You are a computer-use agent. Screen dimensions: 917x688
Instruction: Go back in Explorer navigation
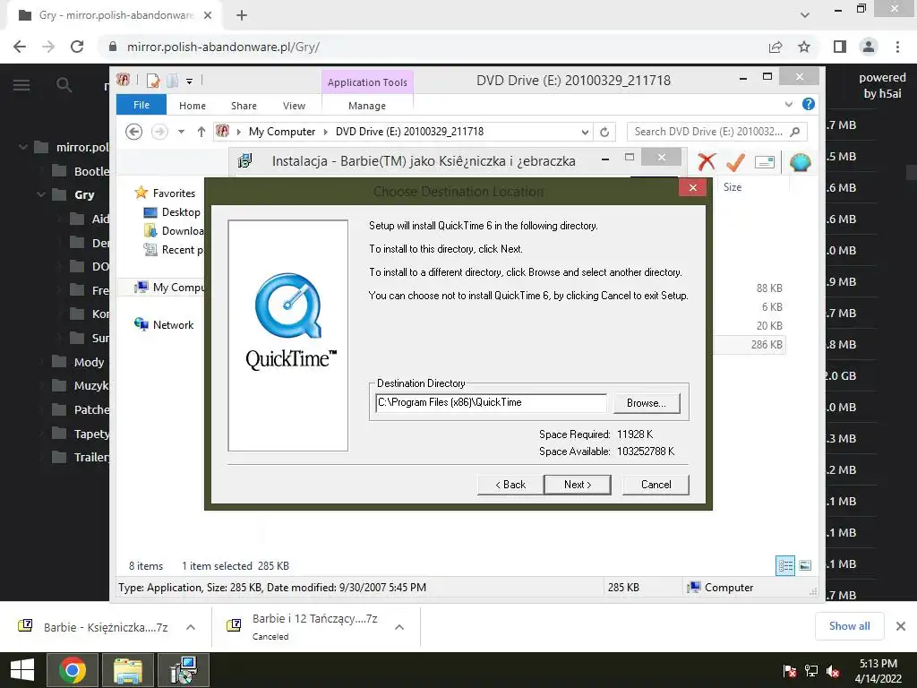[134, 132]
